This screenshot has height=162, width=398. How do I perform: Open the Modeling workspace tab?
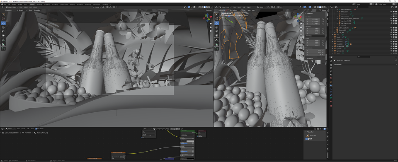click(39, 4)
